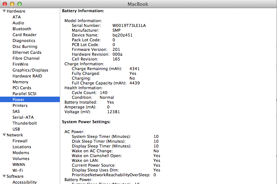This screenshot has height=184, width=277.
Task: Click the PrioritizeNetworkReachabilityOverSleep label
Action: click(x=111, y=175)
